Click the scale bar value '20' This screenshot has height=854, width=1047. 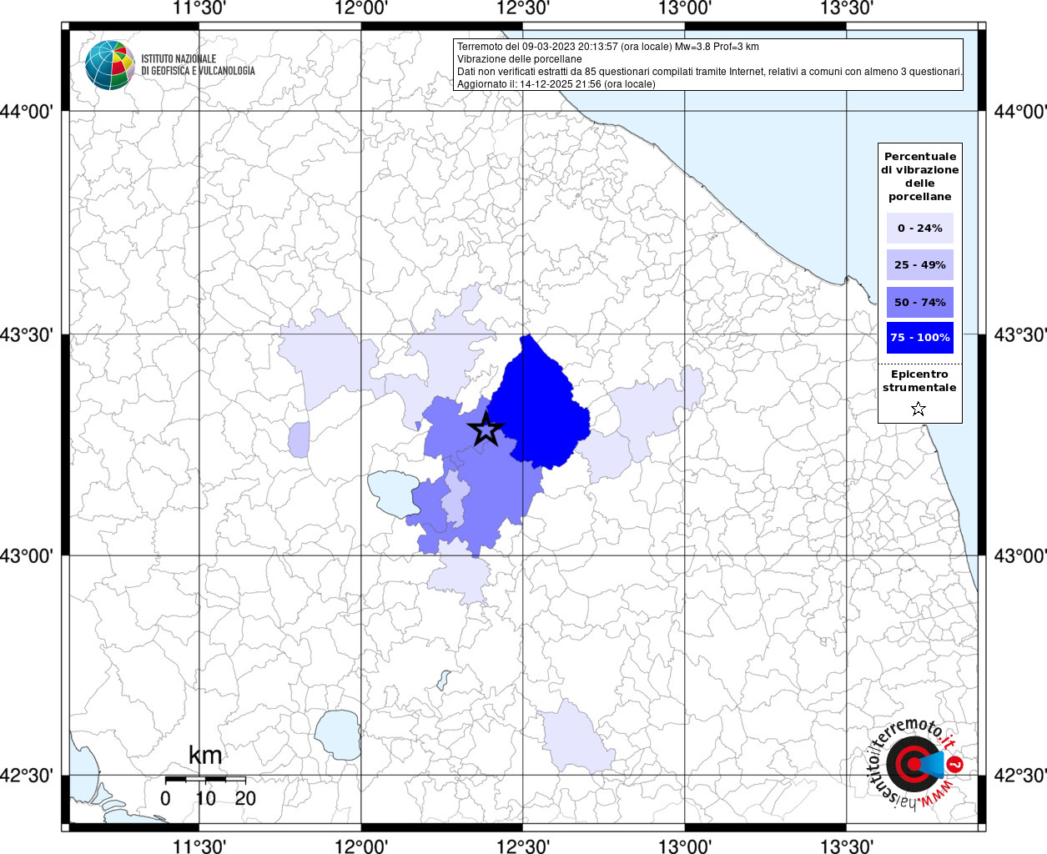coord(245,798)
